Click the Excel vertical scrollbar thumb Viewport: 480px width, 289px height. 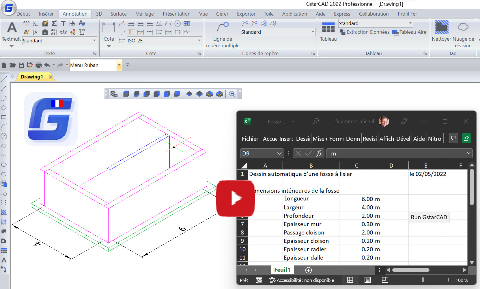tap(472, 187)
